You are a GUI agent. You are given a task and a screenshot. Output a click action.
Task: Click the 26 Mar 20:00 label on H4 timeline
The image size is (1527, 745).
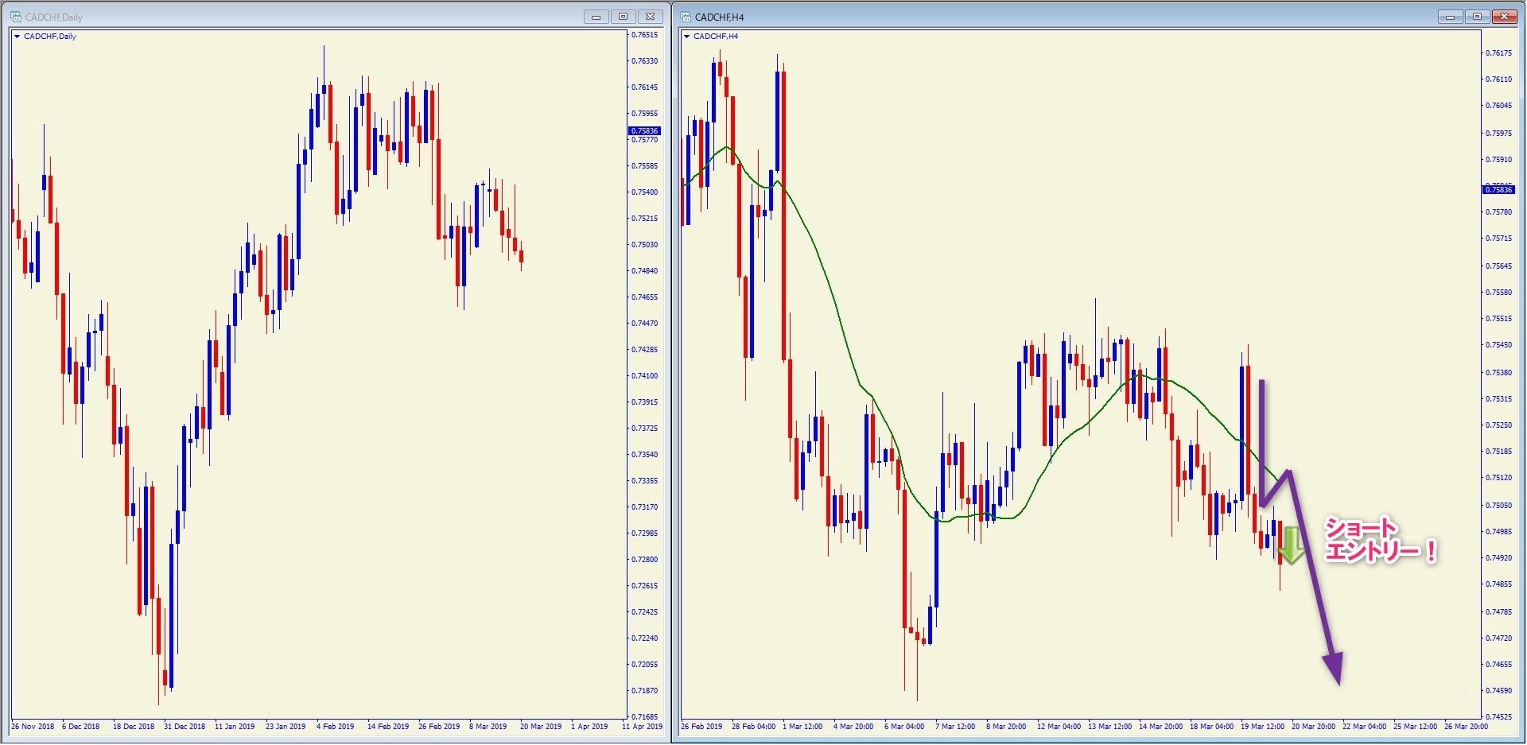1466,727
